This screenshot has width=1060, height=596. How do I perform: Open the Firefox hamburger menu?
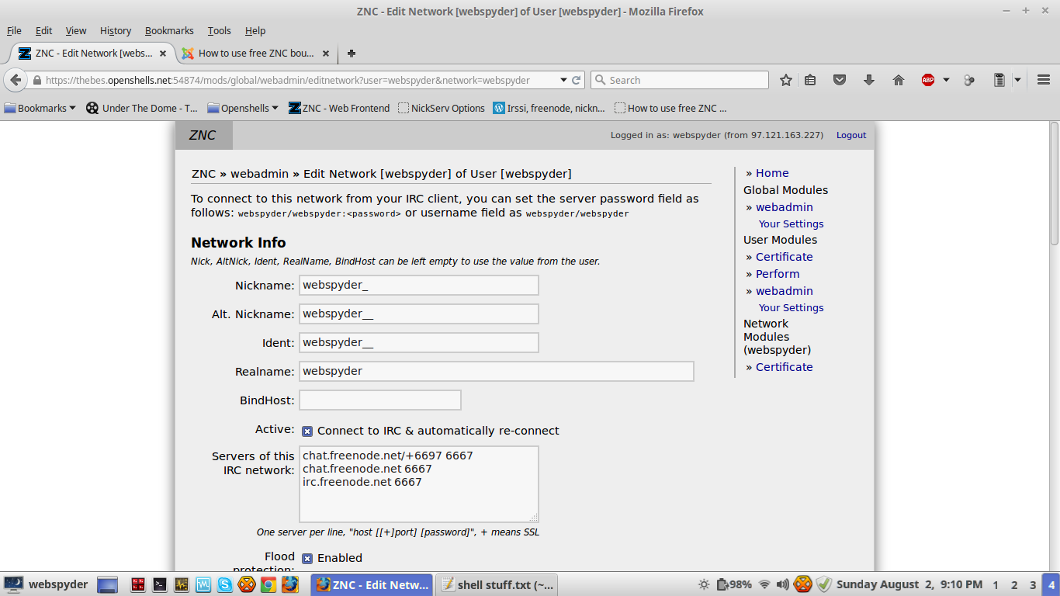1044,80
